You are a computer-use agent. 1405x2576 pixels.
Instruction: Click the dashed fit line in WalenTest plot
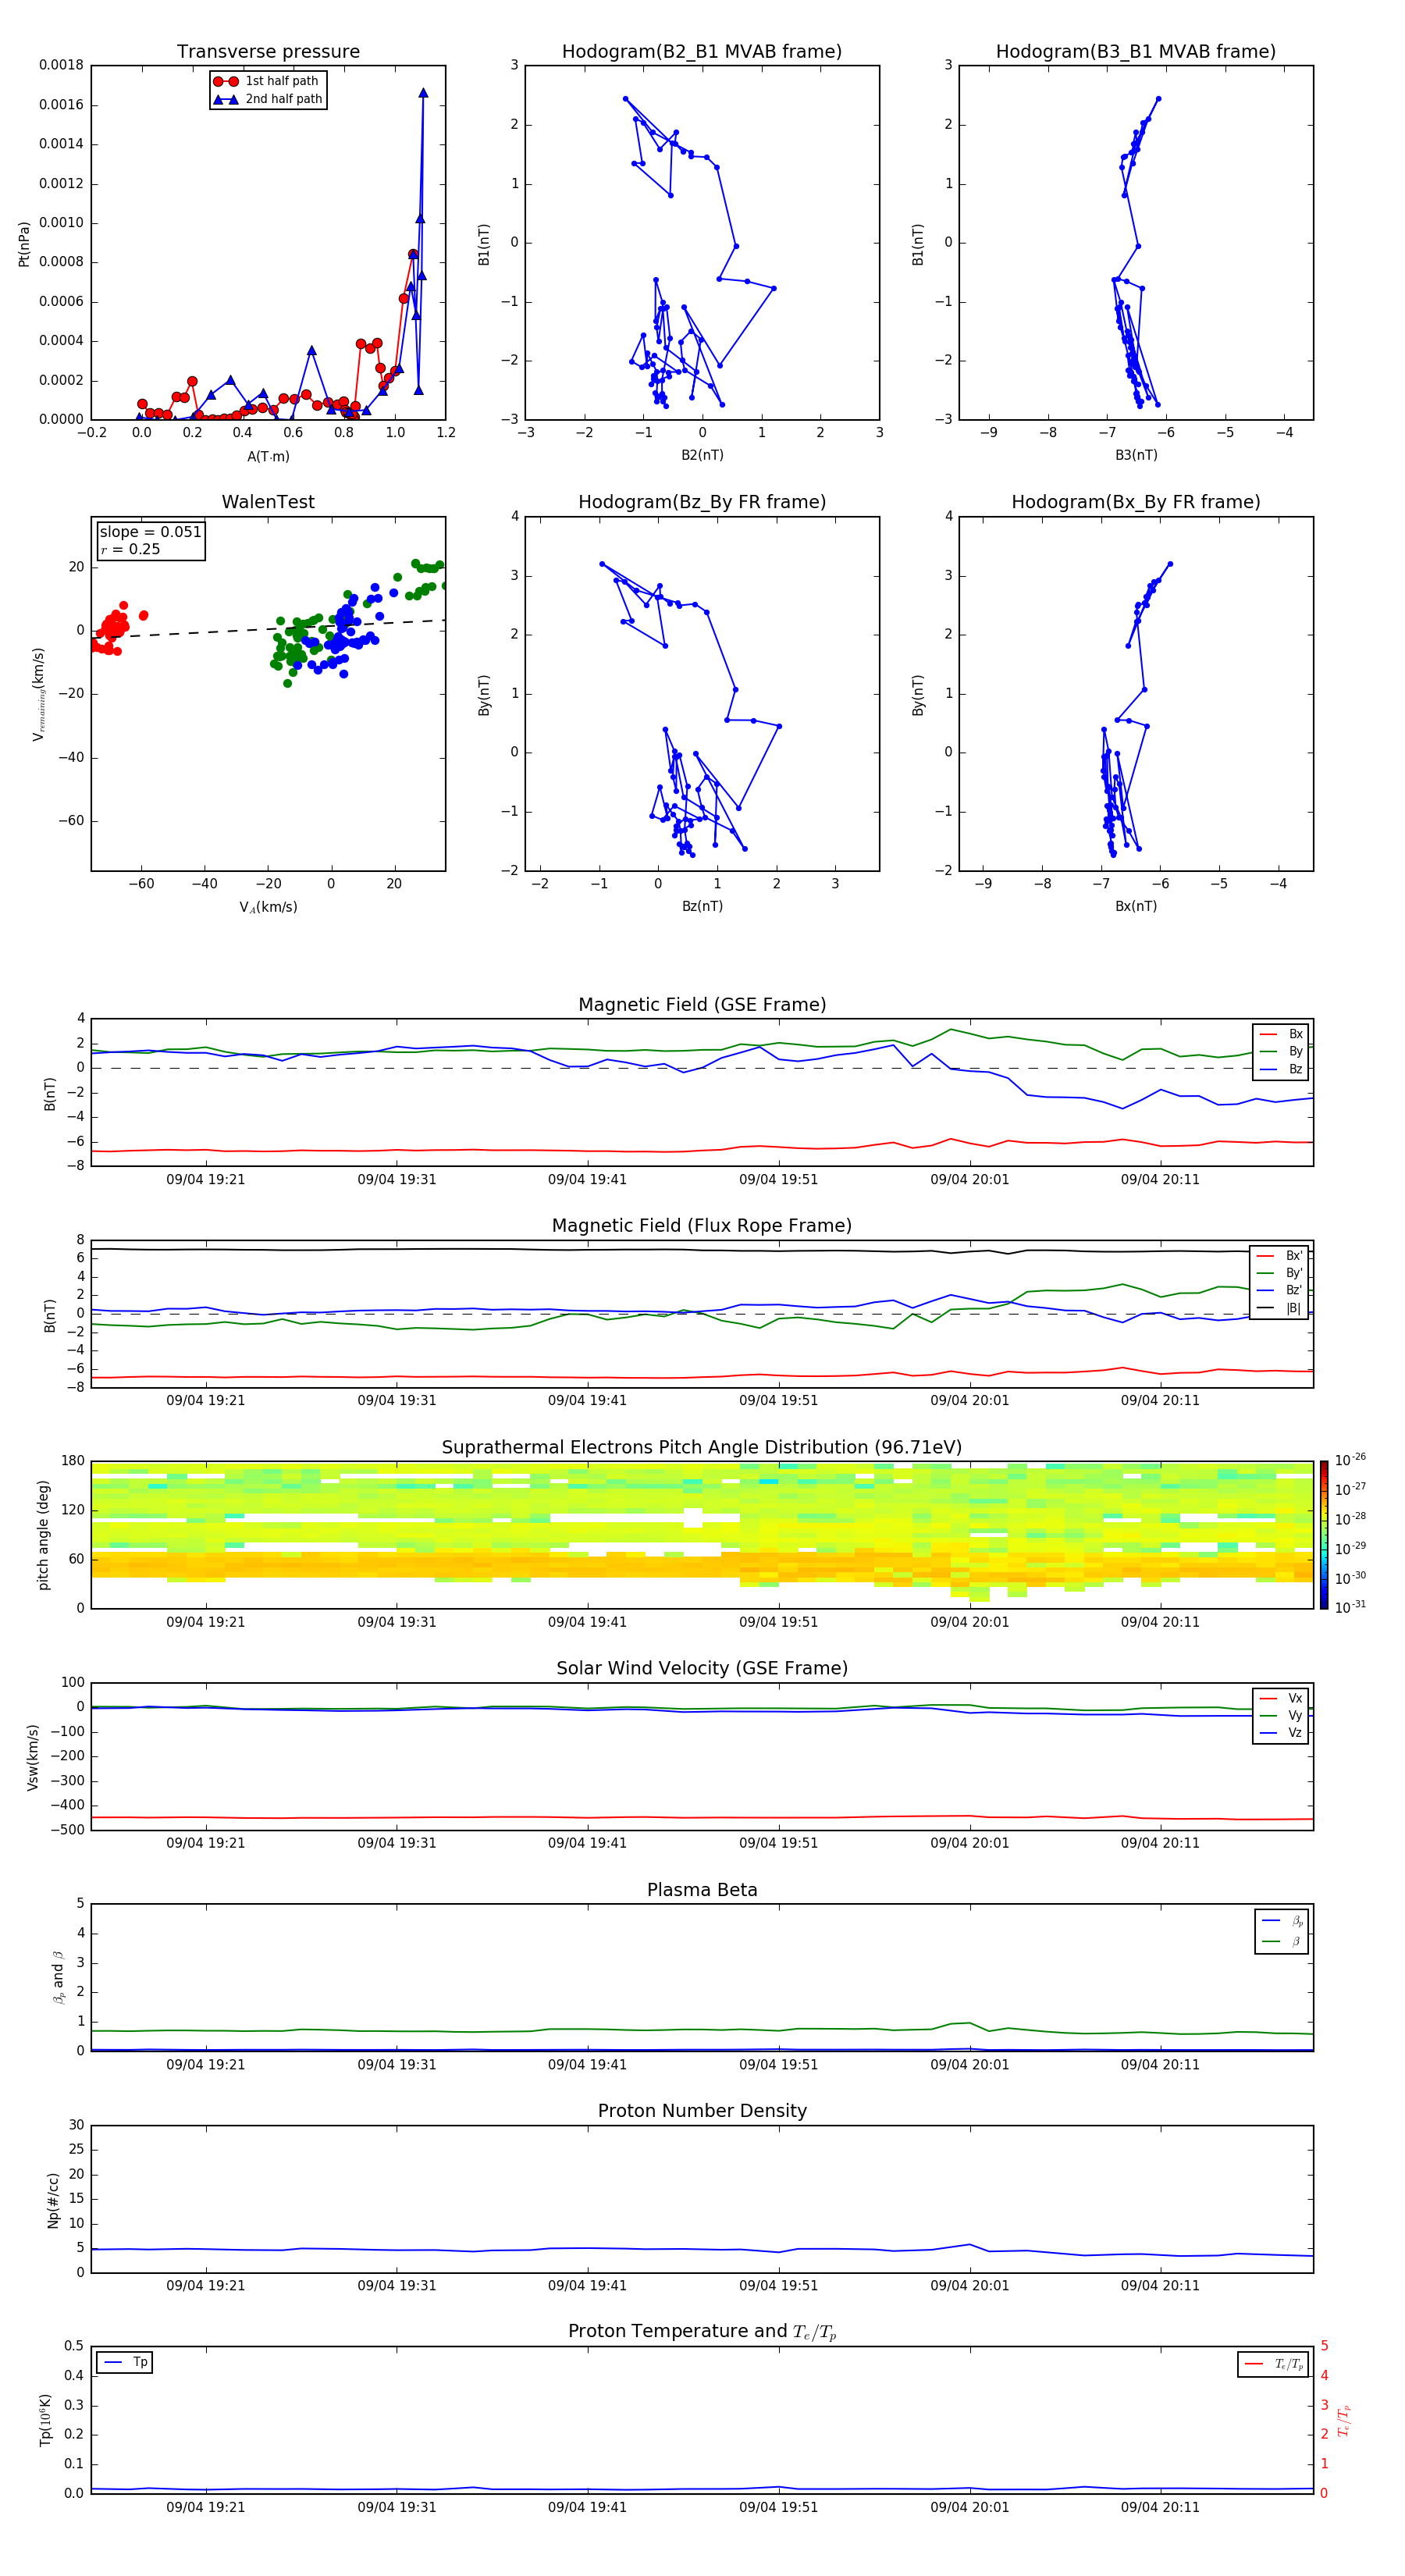pyautogui.click(x=268, y=629)
